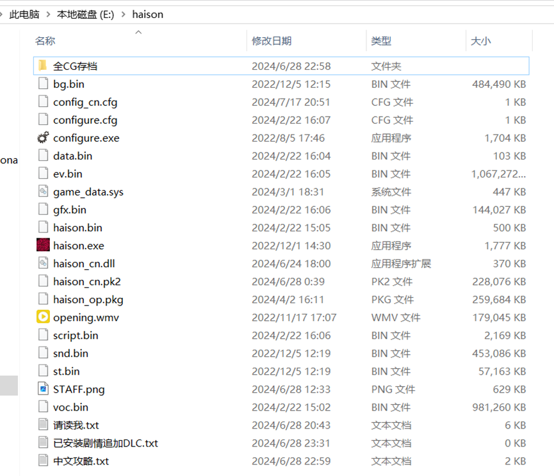Select the opening.wmv video file icon

(43, 317)
